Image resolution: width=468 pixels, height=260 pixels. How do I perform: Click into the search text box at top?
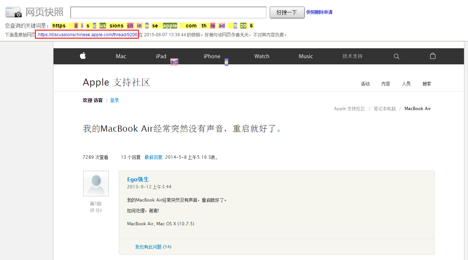[168, 12]
